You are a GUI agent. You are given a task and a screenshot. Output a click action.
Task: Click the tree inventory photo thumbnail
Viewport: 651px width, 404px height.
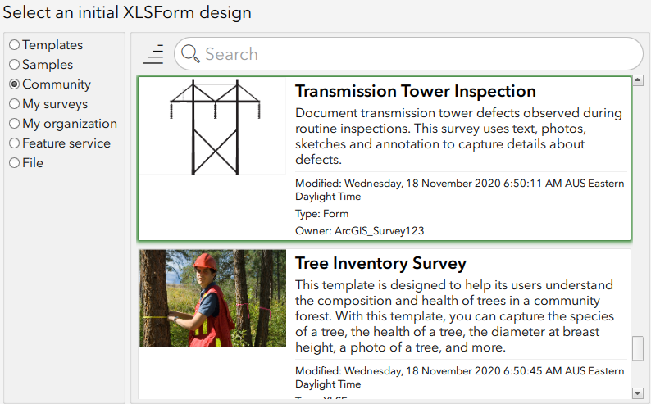tap(212, 298)
